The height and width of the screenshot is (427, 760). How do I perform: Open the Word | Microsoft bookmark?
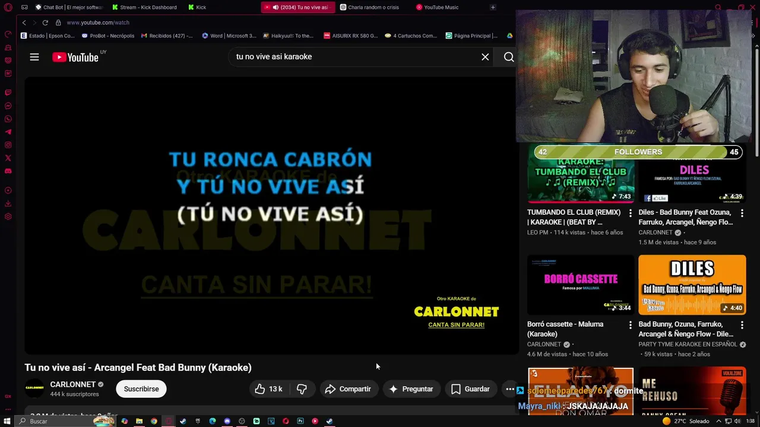[x=229, y=36]
